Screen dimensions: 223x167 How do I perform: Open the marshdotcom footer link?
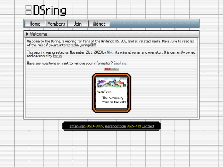[115, 126]
